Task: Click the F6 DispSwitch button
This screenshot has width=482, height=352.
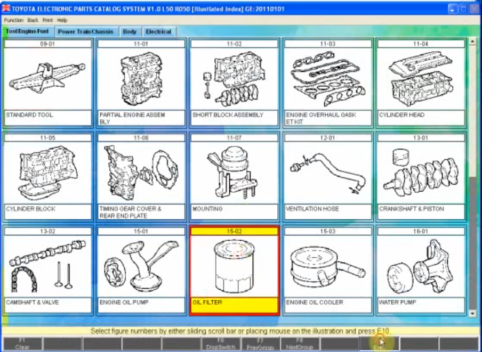Action: click(x=221, y=343)
